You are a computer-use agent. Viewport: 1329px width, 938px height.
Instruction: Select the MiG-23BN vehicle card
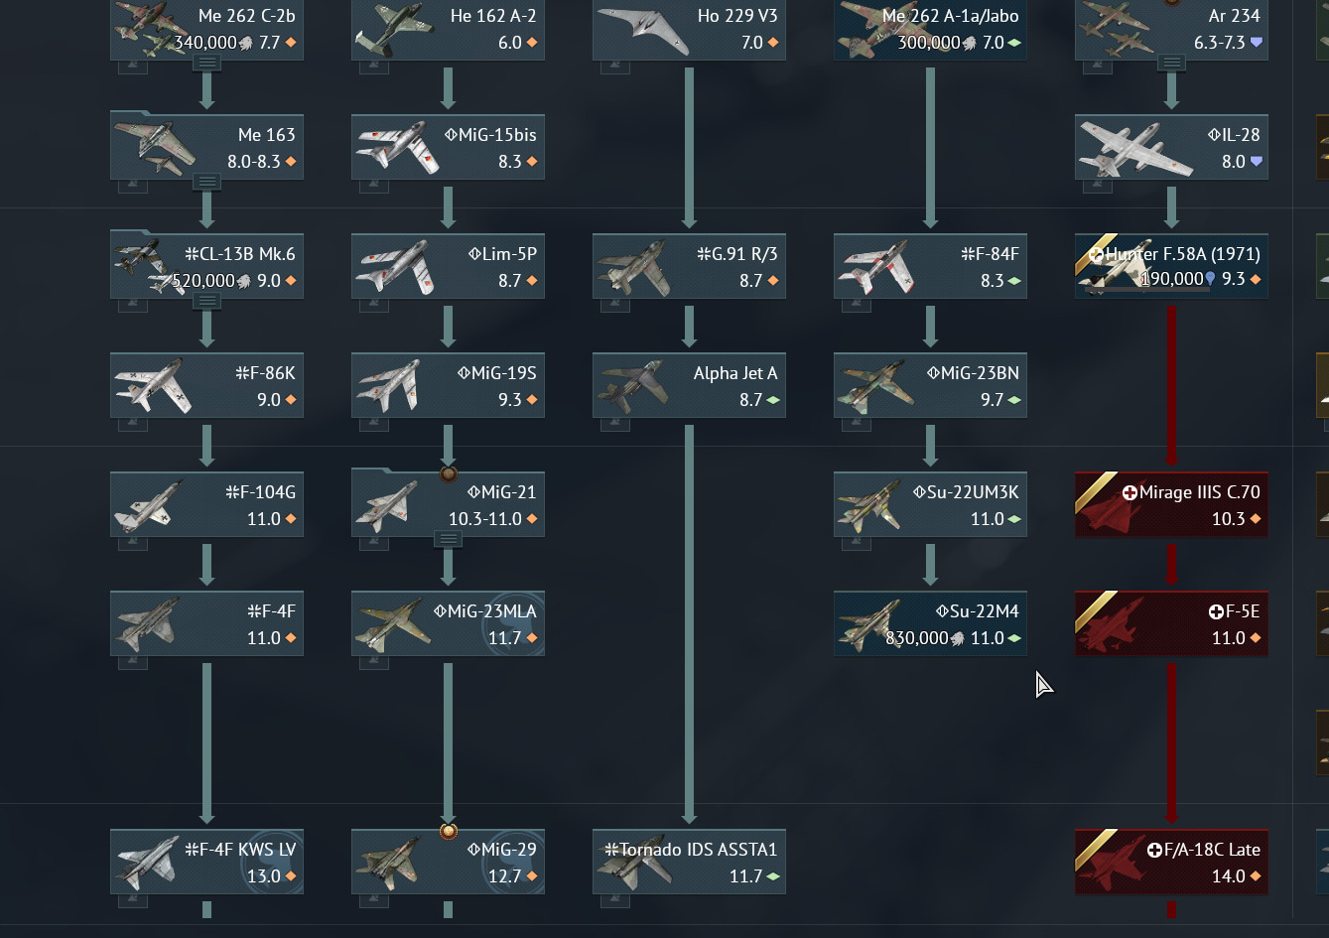click(930, 385)
